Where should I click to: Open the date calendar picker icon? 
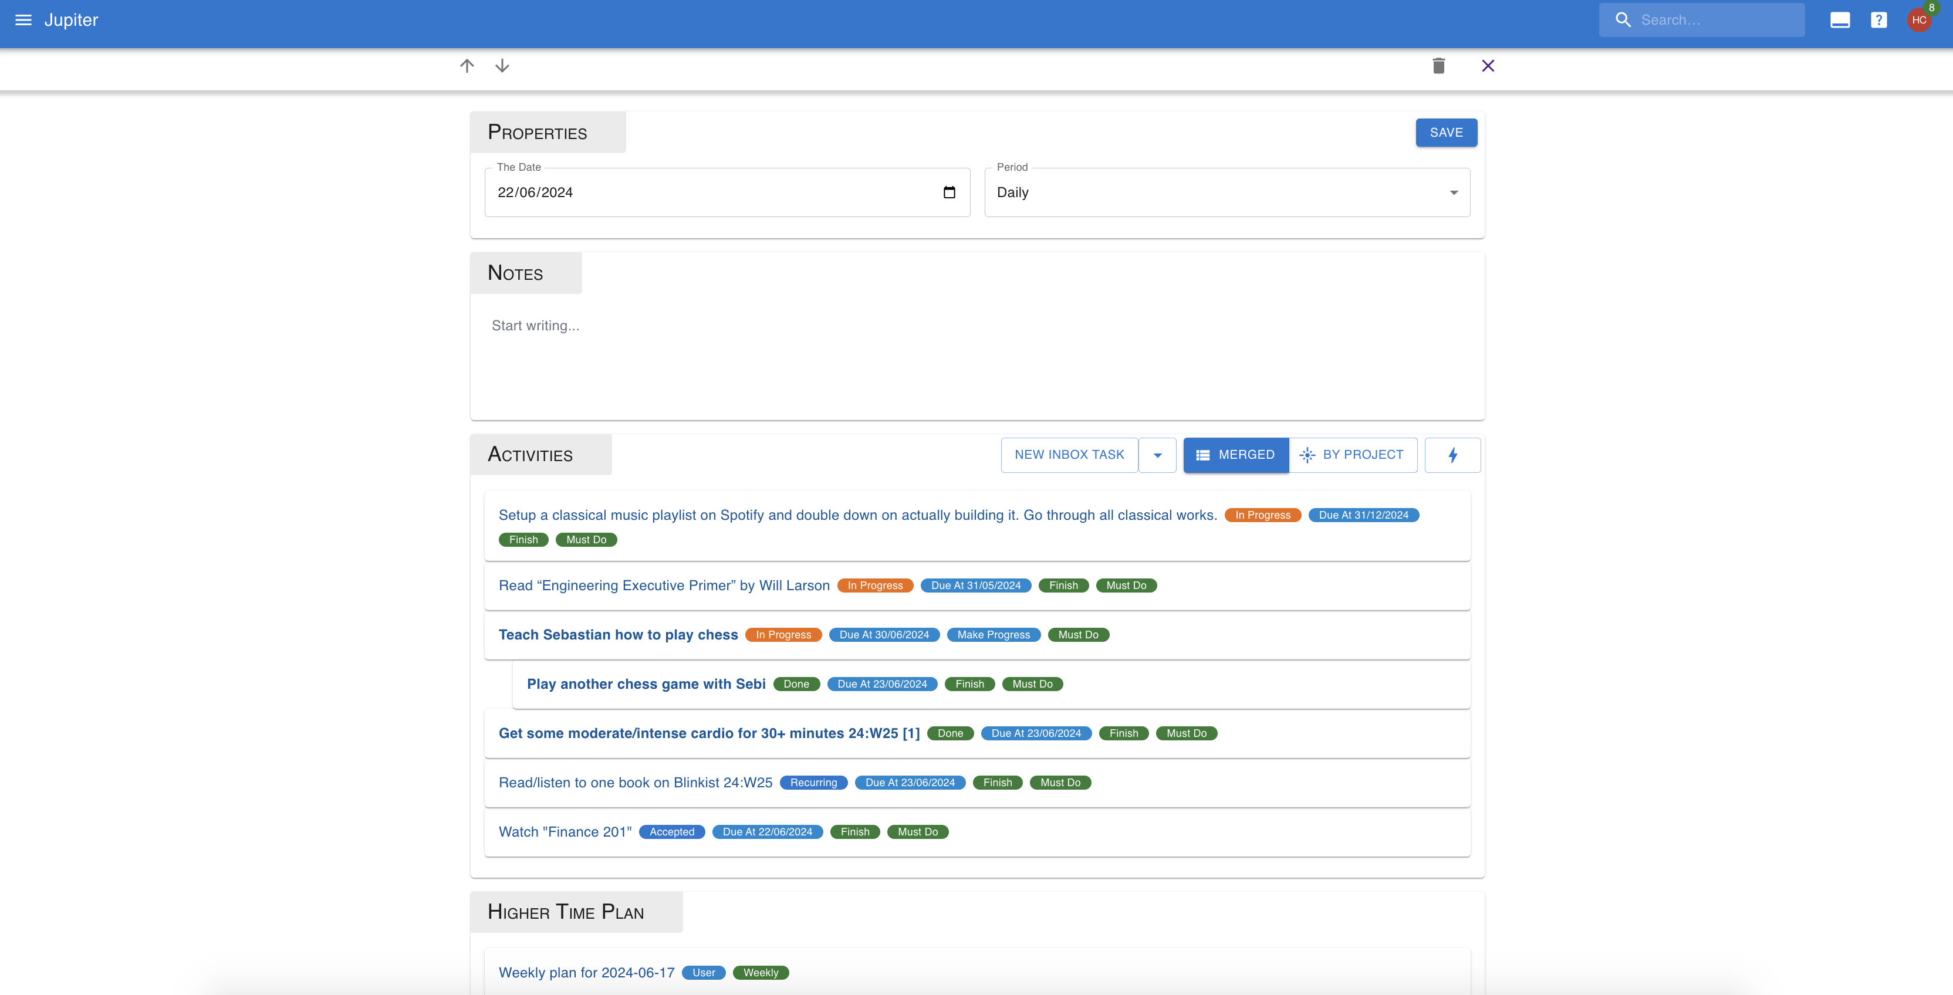click(x=948, y=192)
